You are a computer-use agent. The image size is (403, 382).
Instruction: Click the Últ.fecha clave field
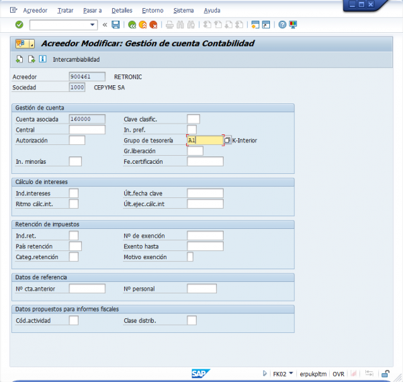tap(206, 193)
